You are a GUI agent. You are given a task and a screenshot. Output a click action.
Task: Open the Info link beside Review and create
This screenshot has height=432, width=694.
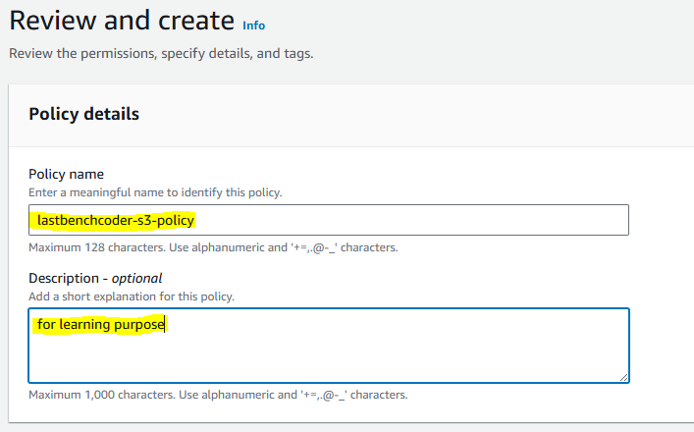coord(253,26)
